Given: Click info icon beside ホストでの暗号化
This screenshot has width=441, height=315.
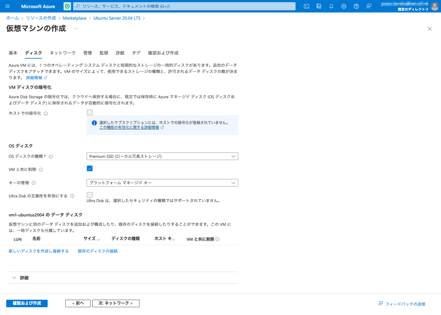Looking at the screenshot, I should [x=46, y=113].
